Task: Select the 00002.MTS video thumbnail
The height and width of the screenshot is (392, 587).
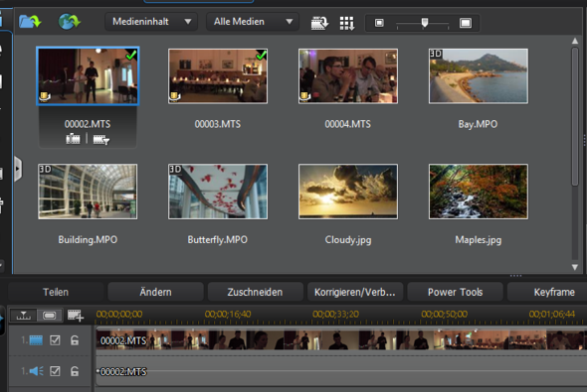Action: coord(88,75)
